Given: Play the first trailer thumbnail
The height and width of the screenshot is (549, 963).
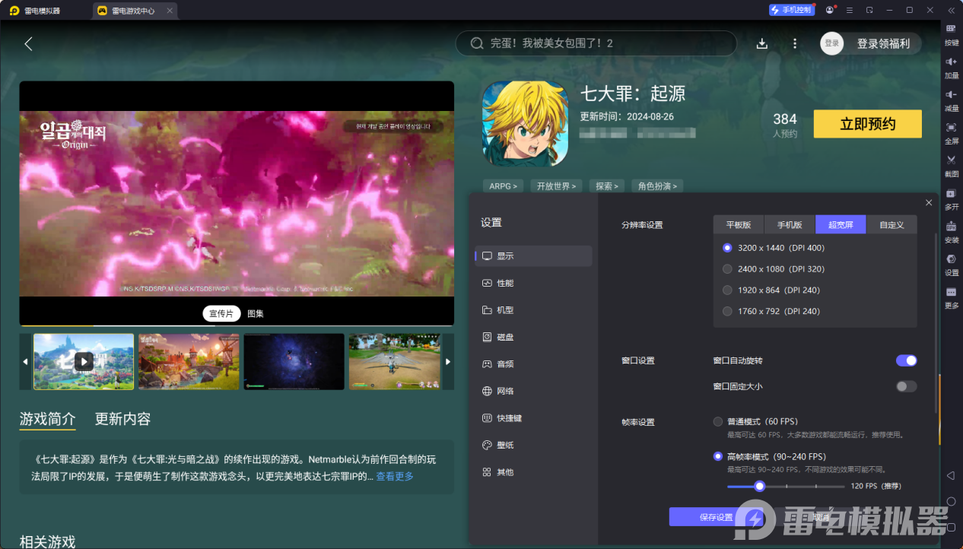Looking at the screenshot, I should pyautogui.click(x=84, y=361).
